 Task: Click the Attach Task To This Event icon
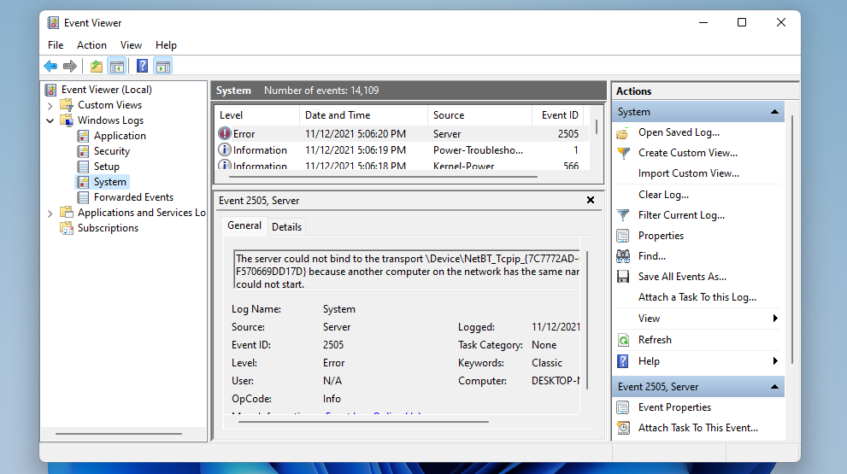click(623, 428)
